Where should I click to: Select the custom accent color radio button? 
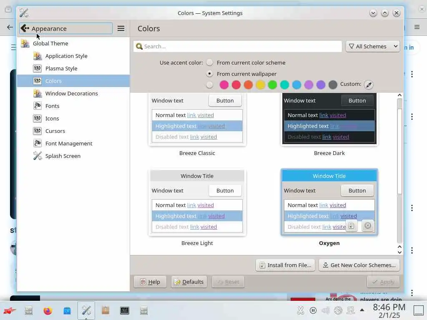pyautogui.click(x=209, y=85)
